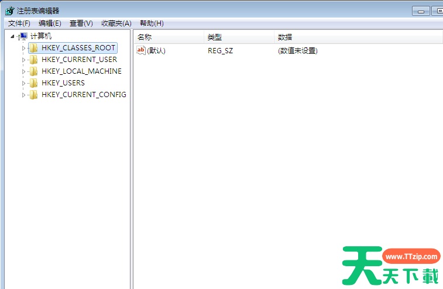Open the 文件(F) menu
The height and width of the screenshot is (289, 443).
coord(19,23)
